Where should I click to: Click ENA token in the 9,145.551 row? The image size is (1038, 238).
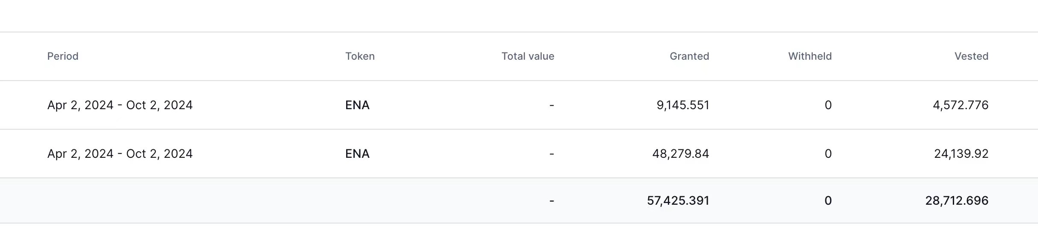click(x=357, y=105)
